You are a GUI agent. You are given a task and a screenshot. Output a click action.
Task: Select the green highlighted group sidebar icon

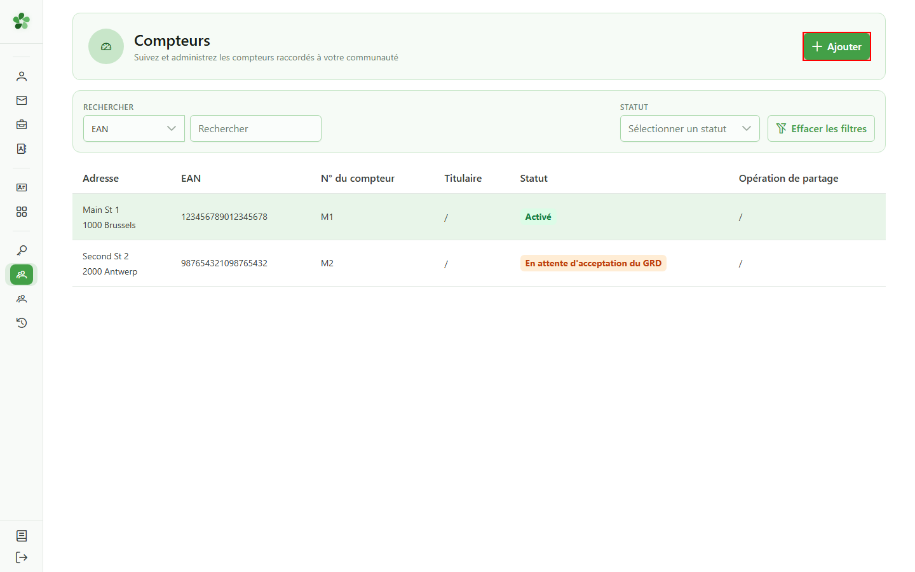(22, 275)
